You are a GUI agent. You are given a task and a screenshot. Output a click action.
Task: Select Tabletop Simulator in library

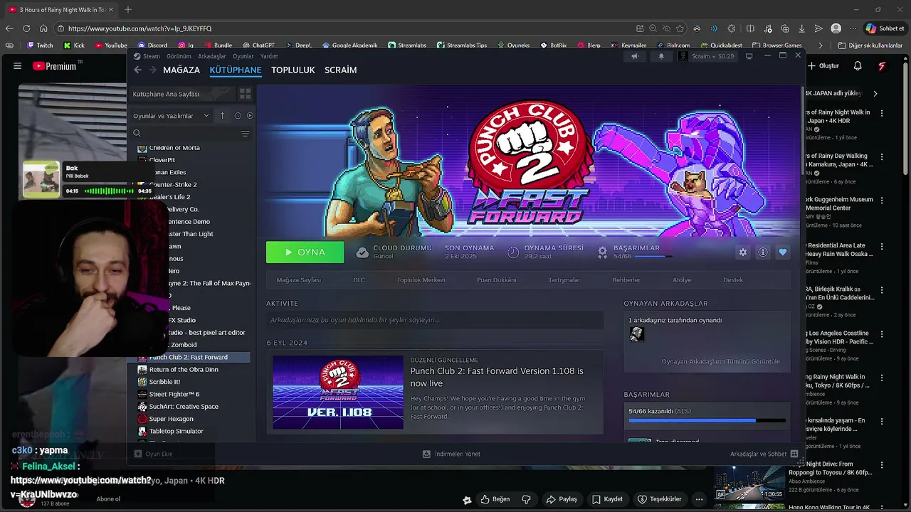pos(176,431)
